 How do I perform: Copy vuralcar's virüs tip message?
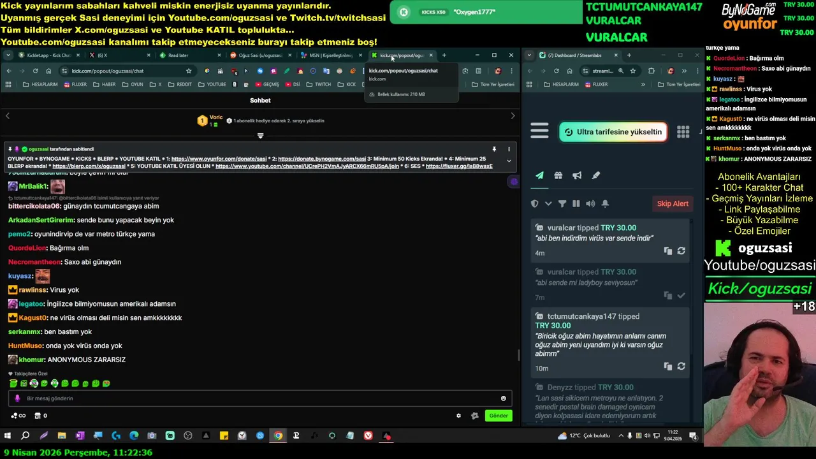[667, 251]
